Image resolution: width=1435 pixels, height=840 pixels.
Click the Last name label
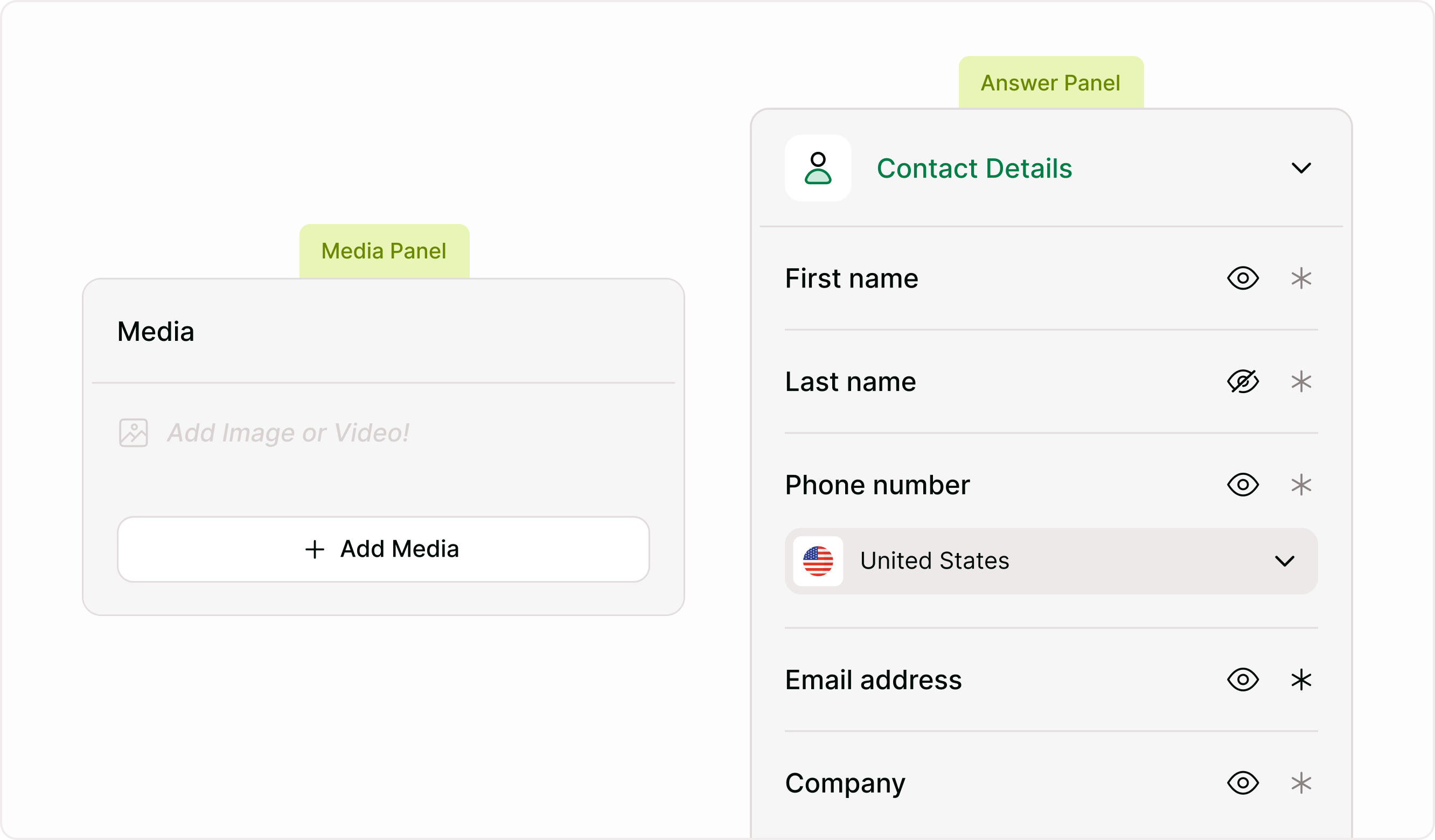coord(850,381)
